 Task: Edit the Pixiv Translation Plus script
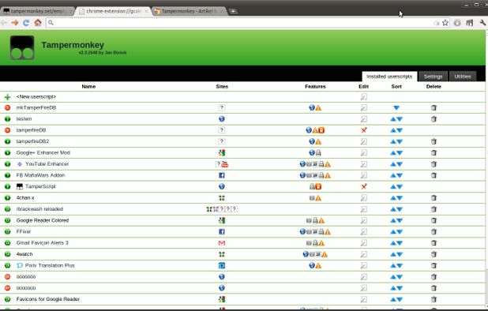point(363,265)
